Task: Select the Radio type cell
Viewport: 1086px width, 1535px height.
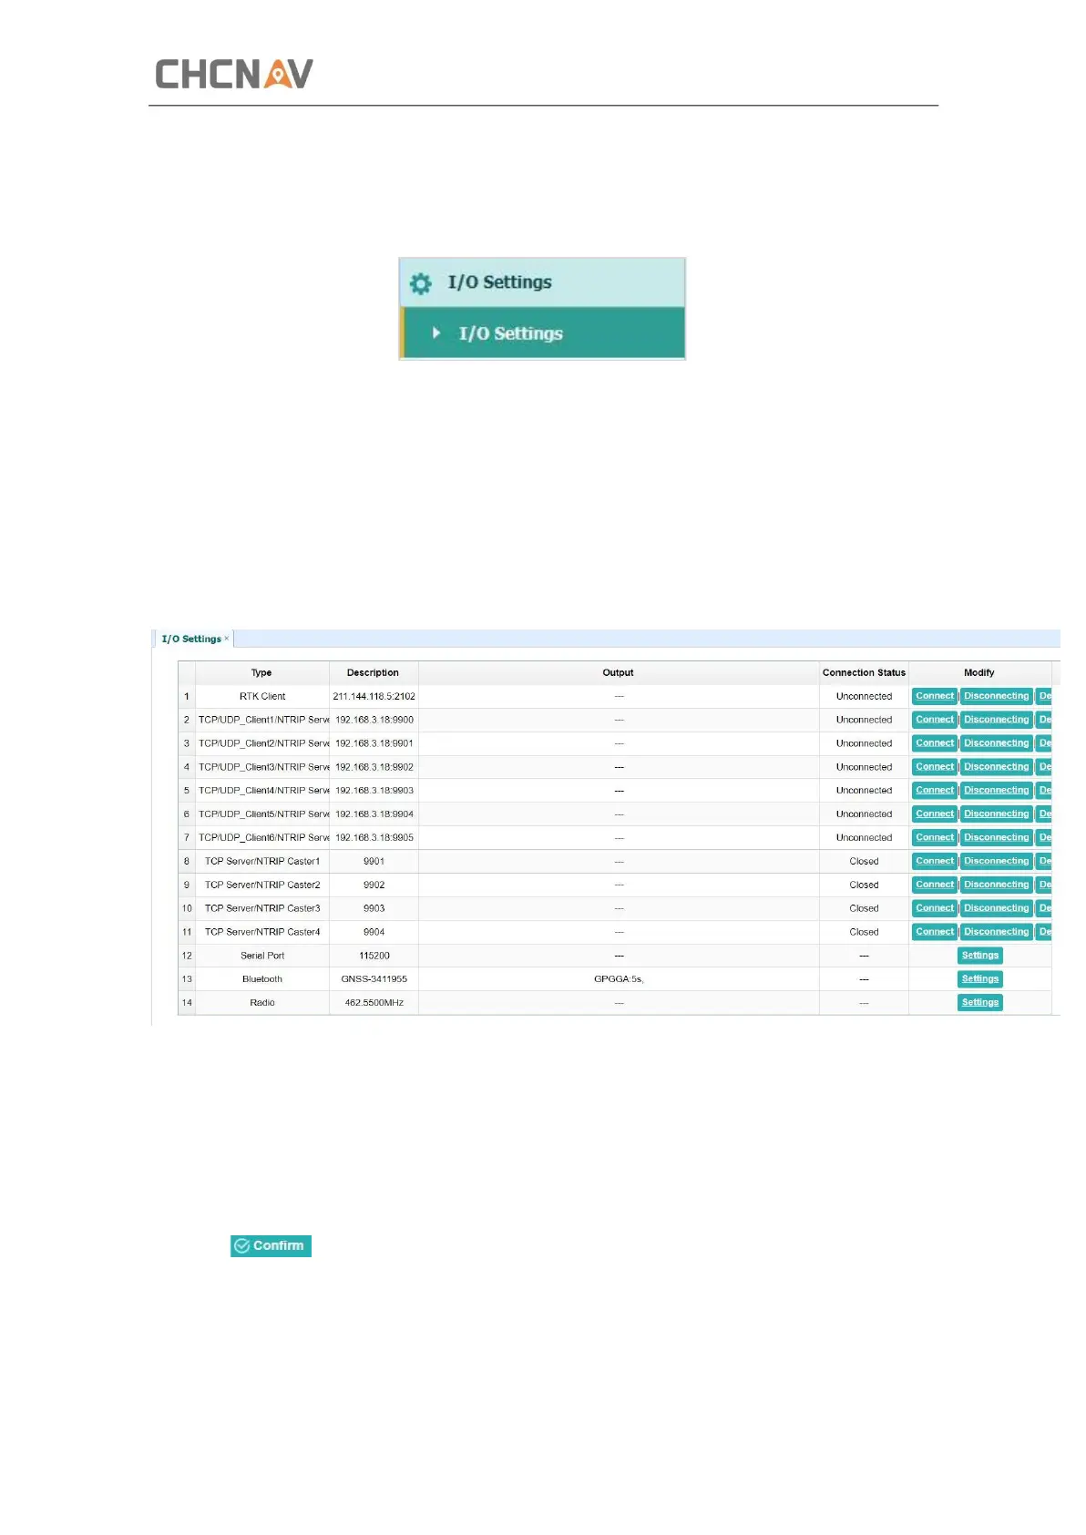Action: coord(262,1003)
